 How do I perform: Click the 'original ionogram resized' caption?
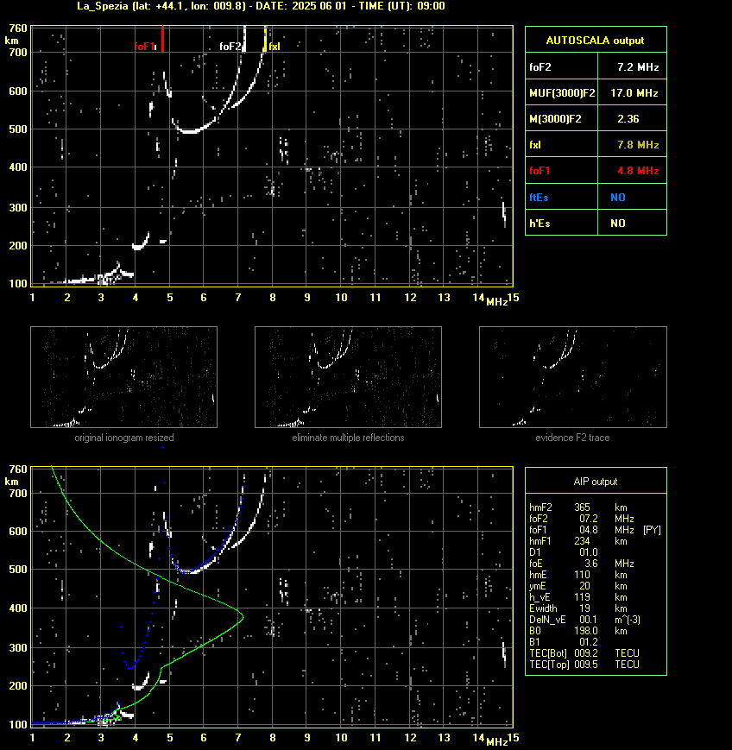(124, 438)
